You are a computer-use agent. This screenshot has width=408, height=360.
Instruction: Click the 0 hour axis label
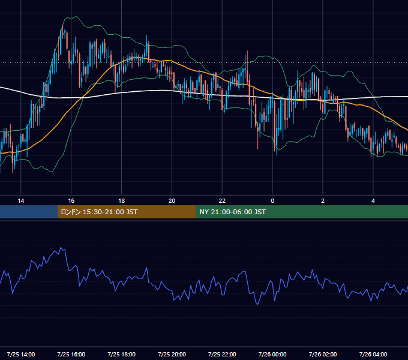pyautogui.click(x=272, y=201)
